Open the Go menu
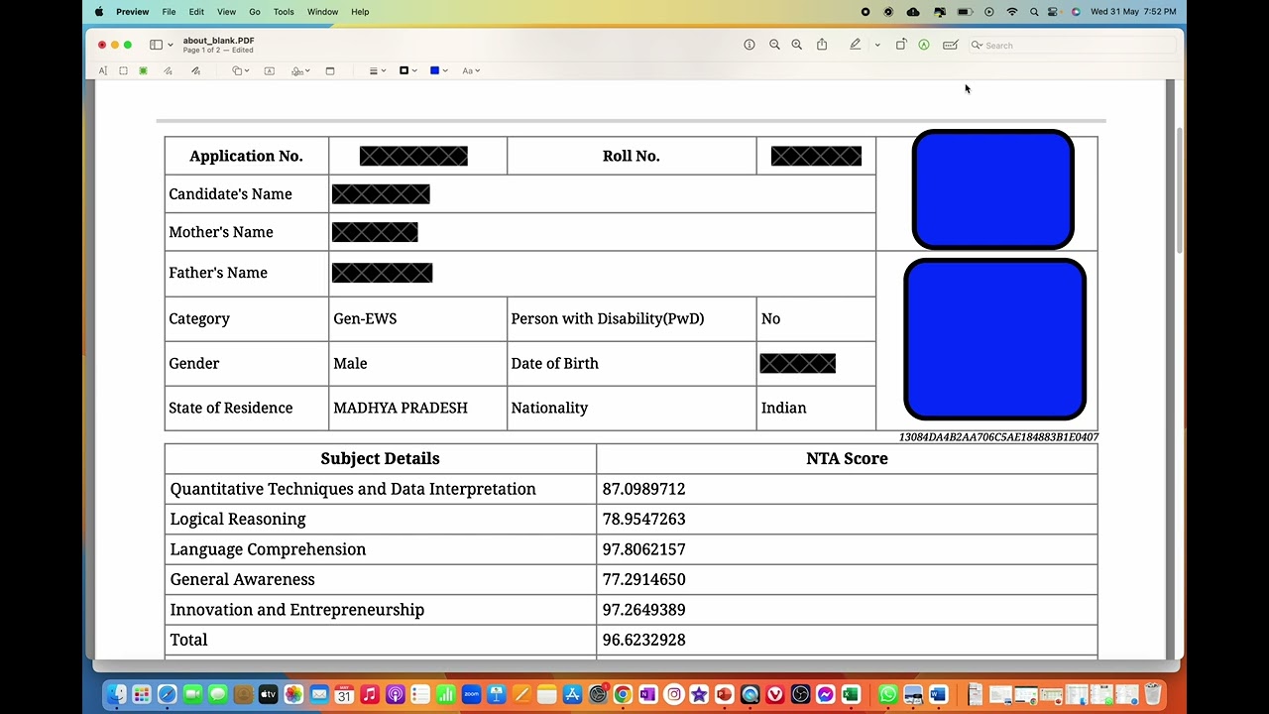The width and height of the screenshot is (1269, 714). click(x=255, y=12)
